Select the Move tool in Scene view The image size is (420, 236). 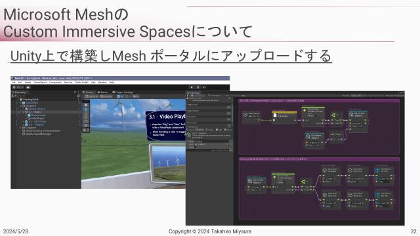tap(86, 109)
